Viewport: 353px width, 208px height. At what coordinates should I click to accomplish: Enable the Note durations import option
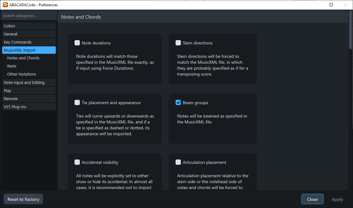(x=77, y=43)
